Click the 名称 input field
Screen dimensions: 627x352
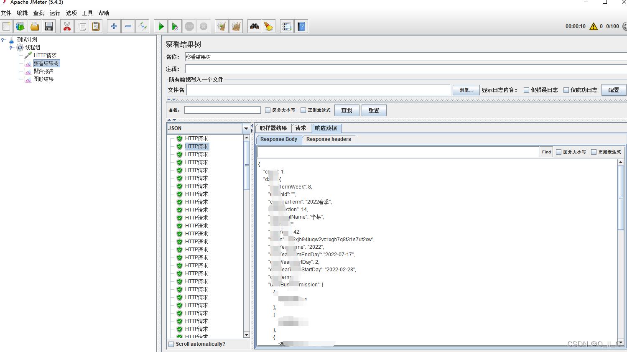[406, 57]
